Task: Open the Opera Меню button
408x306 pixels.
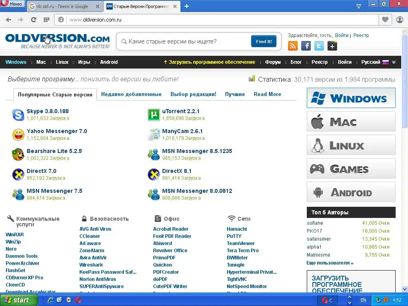Action: click(x=12, y=4)
